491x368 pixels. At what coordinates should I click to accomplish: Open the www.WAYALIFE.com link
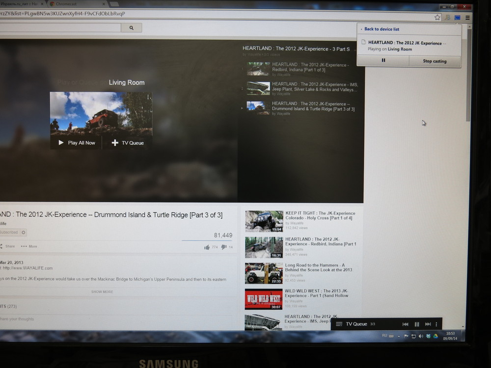pyautogui.click(x=28, y=268)
